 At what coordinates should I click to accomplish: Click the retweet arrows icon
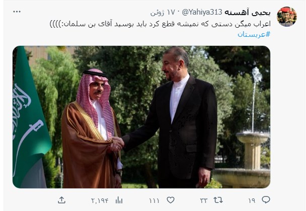pos(219,200)
